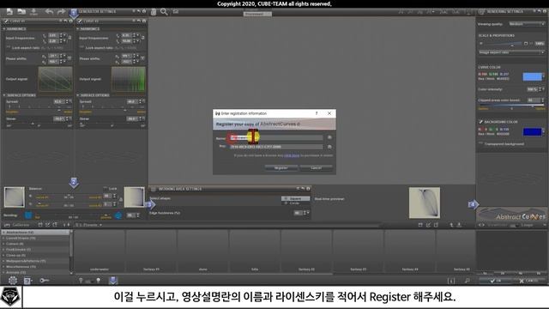This screenshot has width=549, height=309.
Task: Select the underwater preset thumbnail
Action: (x=100, y=251)
